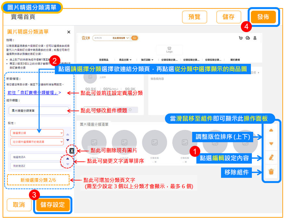Click 新增選擇分類 2/6 to add category
The image size is (284, 218).
(x=38, y=180)
